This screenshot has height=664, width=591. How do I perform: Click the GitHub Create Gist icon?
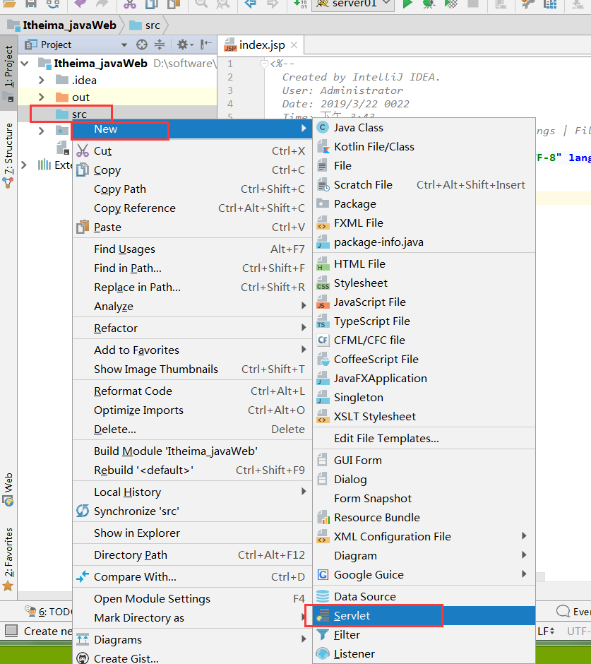coord(83,658)
